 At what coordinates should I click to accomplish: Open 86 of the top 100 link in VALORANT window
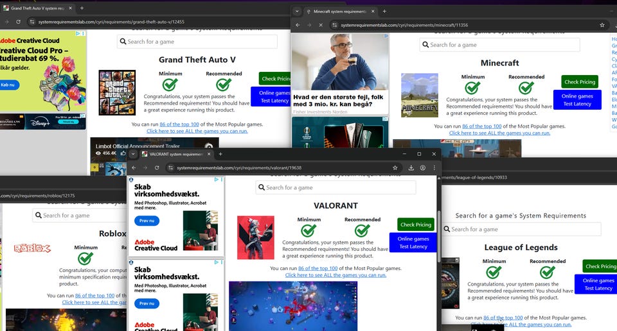click(317, 269)
